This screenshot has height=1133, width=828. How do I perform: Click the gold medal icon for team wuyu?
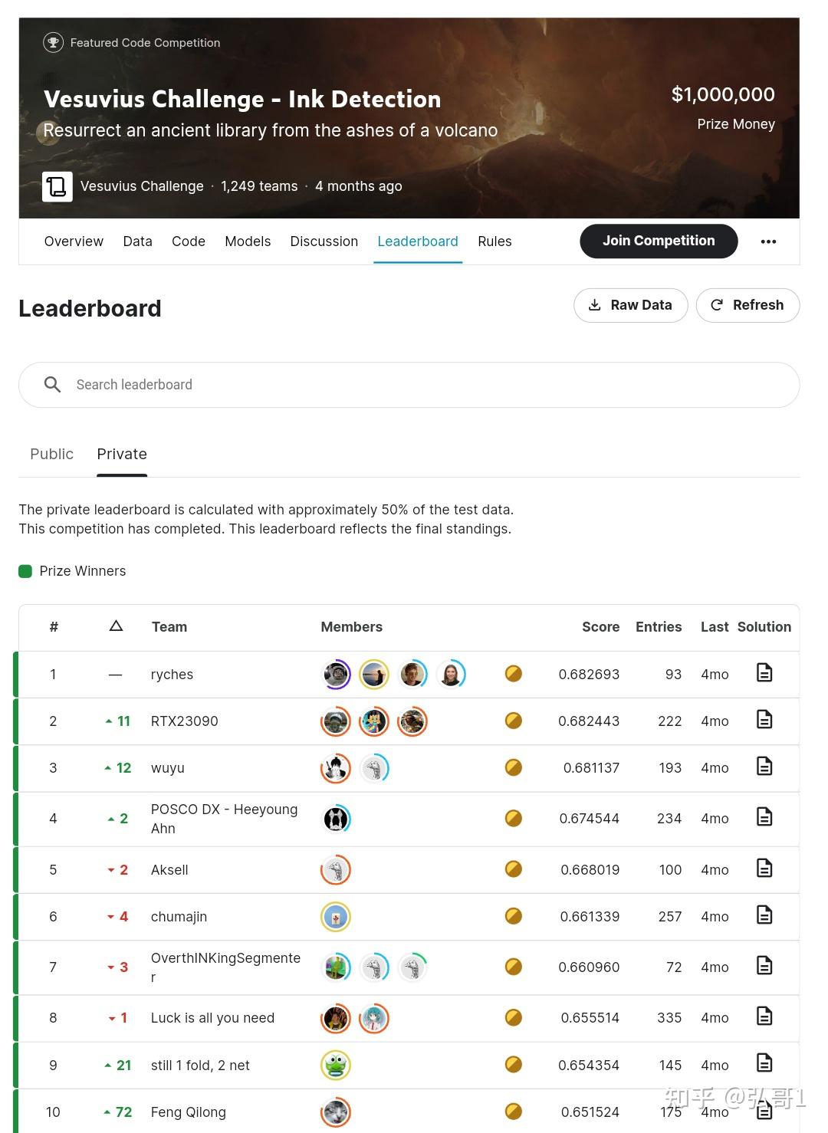(x=513, y=767)
